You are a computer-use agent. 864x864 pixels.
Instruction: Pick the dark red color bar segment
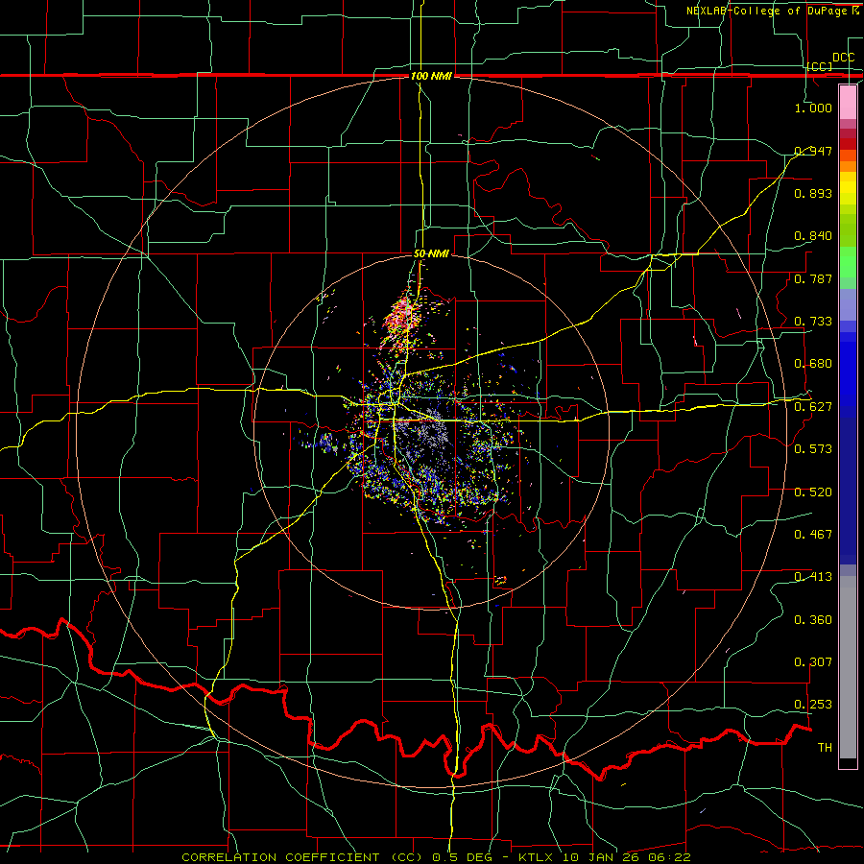[x=848, y=144]
